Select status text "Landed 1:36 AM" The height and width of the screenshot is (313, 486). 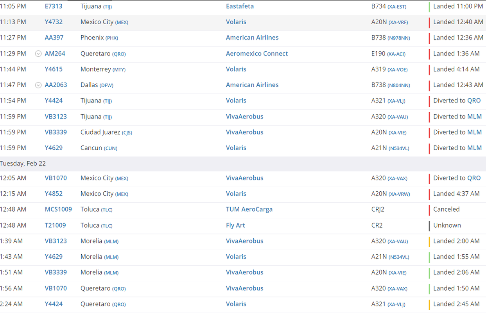[456, 54]
